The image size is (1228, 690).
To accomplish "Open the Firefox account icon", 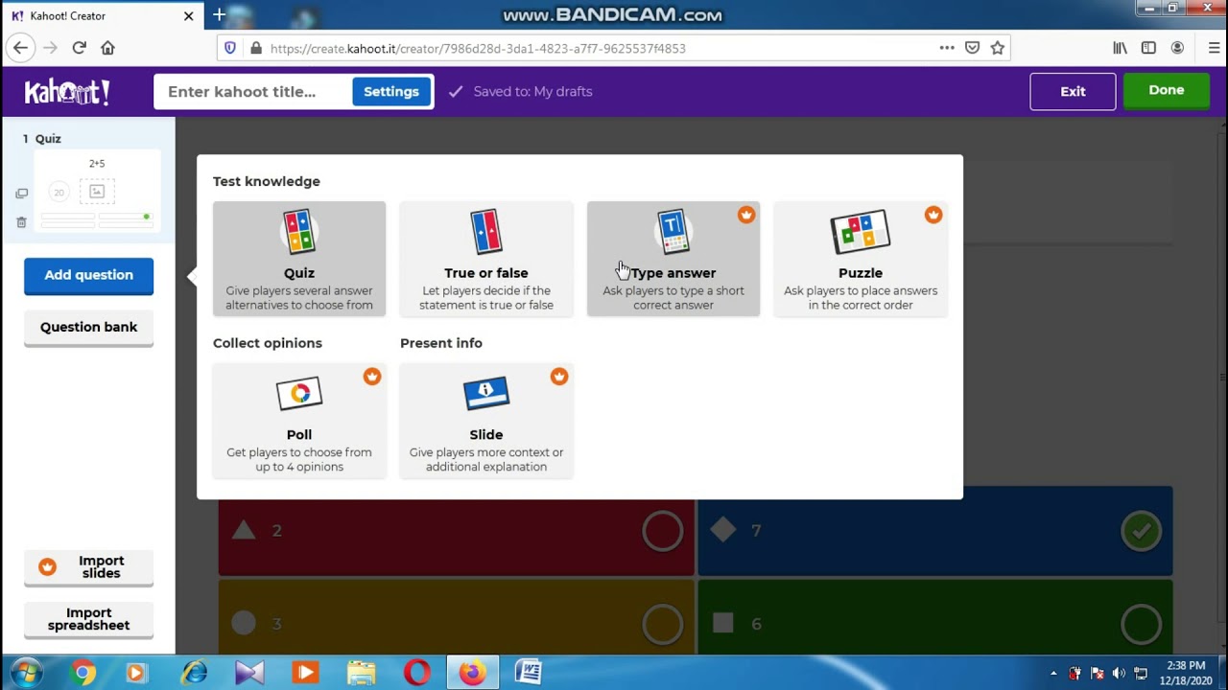I will coord(1177,48).
